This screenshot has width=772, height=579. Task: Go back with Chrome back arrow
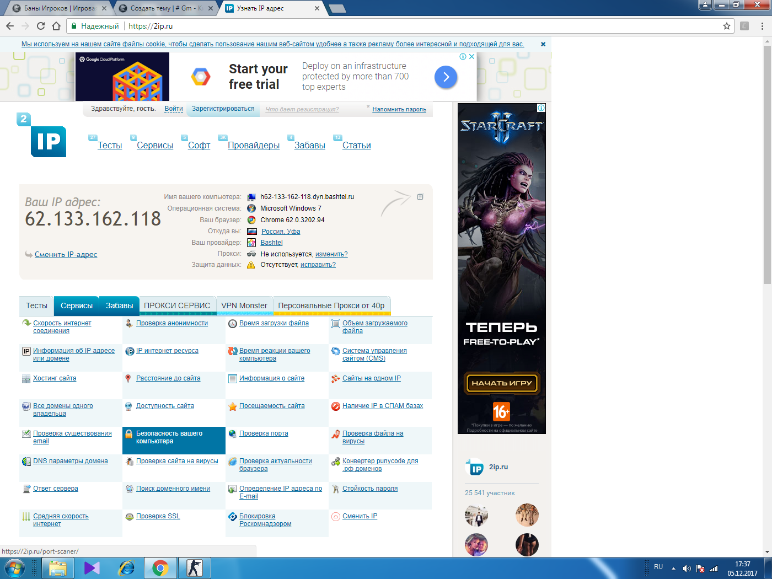10,26
